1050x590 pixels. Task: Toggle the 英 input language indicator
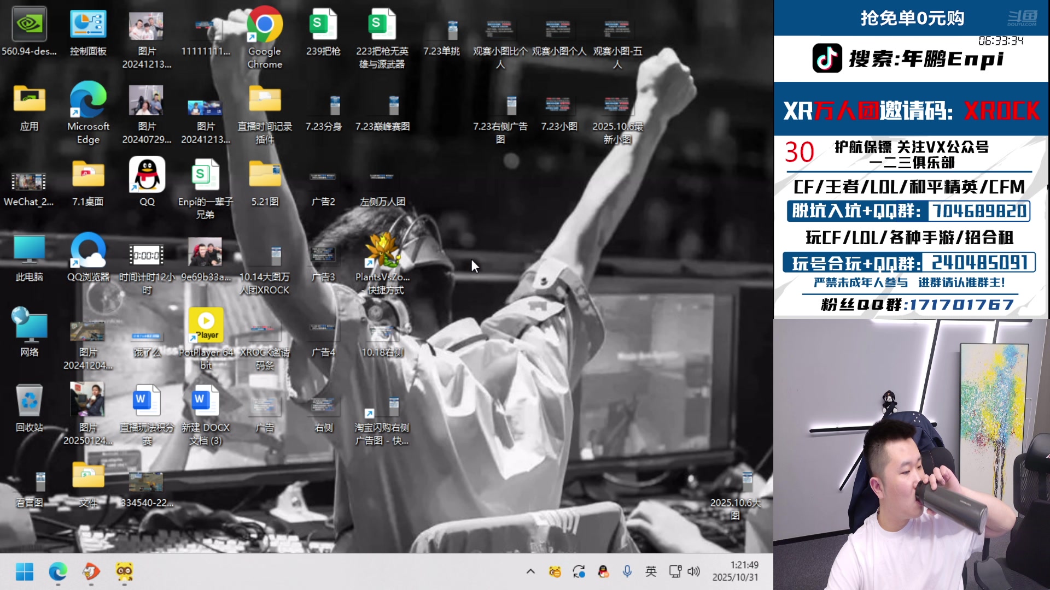click(x=651, y=571)
